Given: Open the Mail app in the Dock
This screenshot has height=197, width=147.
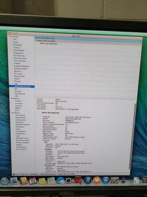Looking at the screenshot, I should (14, 181).
